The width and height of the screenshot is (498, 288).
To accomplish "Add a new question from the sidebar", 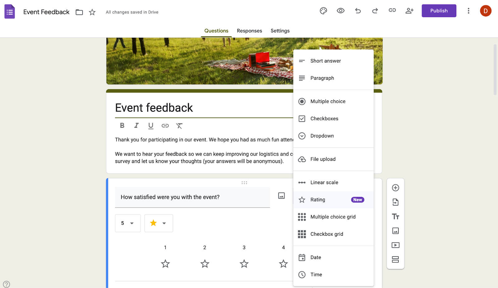I will pyautogui.click(x=395, y=188).
